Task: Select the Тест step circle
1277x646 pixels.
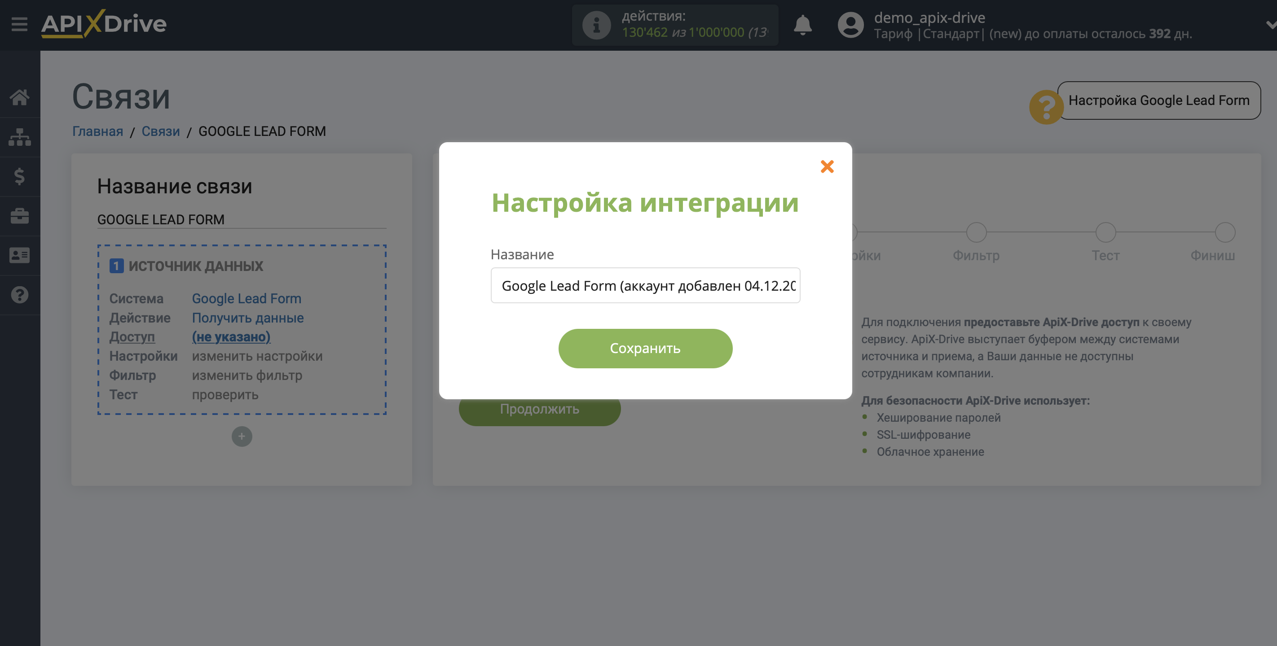Action: pos(1105,232)
